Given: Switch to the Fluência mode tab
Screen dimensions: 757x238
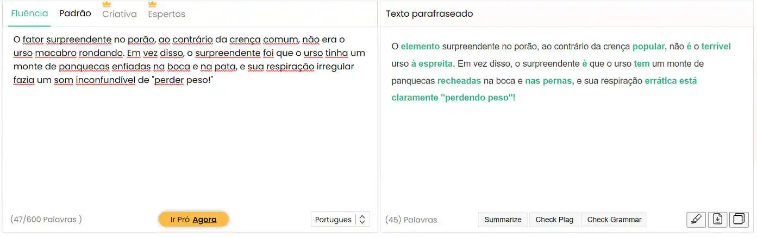Looking at the screenshot, I should coord(29,14).
